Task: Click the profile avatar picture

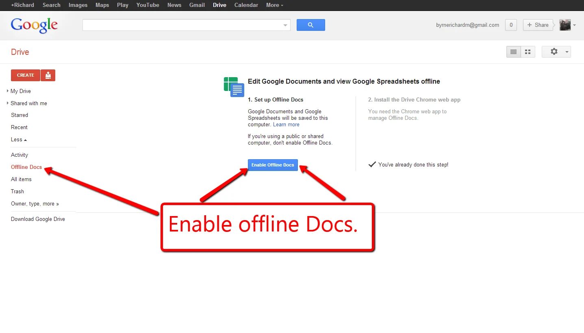Action: (565, 25)
